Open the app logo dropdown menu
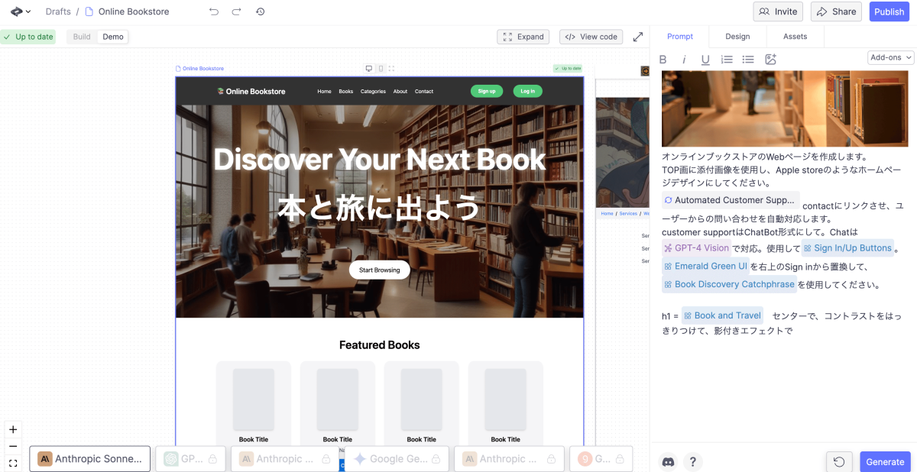Viewport: 917px width, 472px height. coord(21,11)
